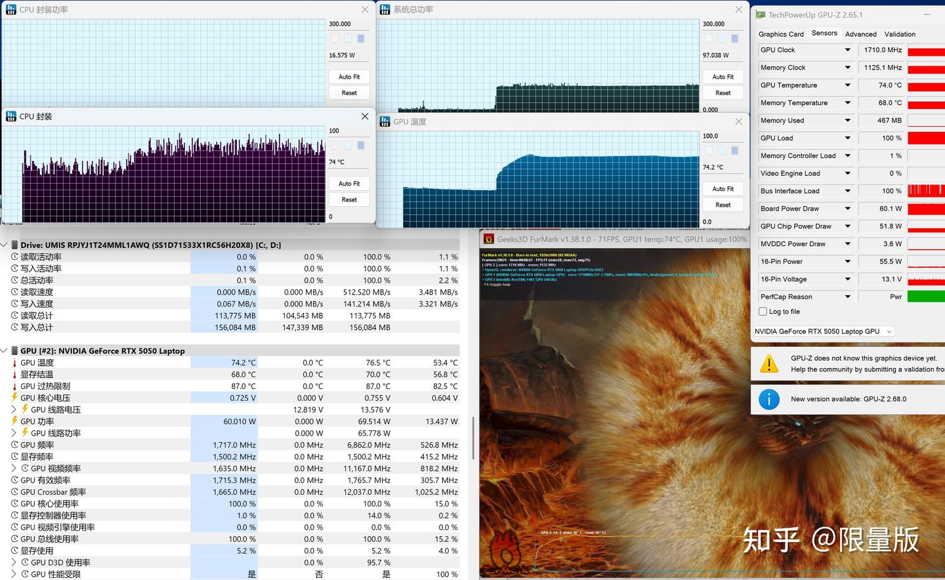
Task: Switch to the Graphics Card tab in GPU-Z
Action: coord(781,34)
